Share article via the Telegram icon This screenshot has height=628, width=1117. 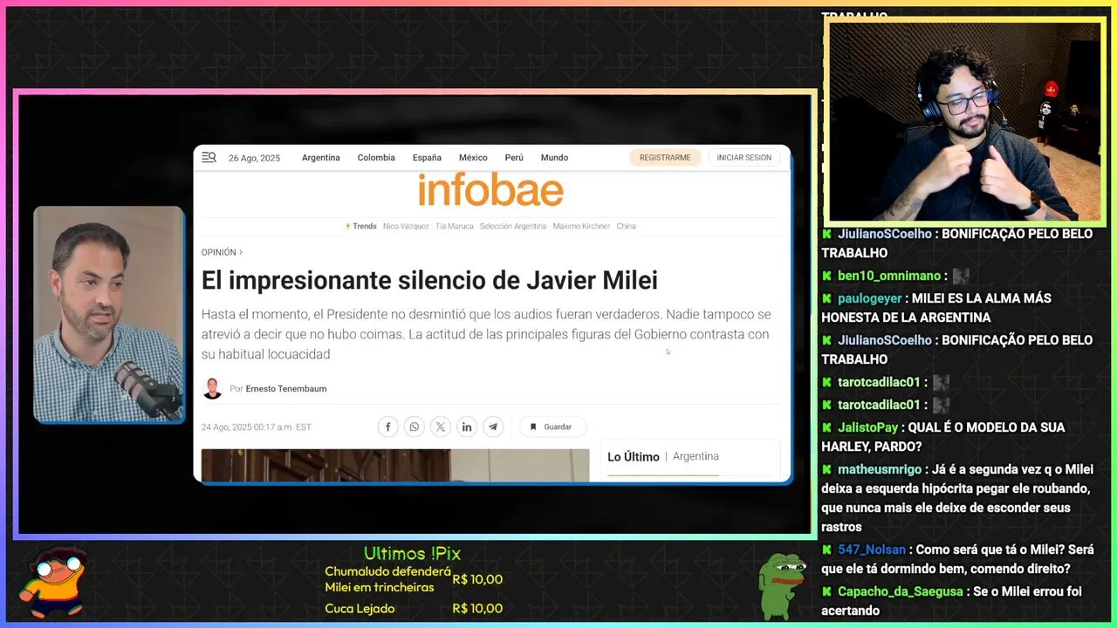click(x=493, y=427)
